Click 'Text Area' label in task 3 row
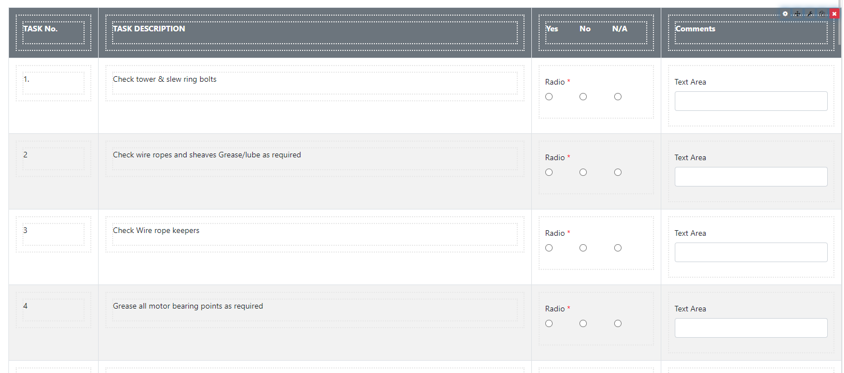844x373 pixels. (x=690, y=233)
